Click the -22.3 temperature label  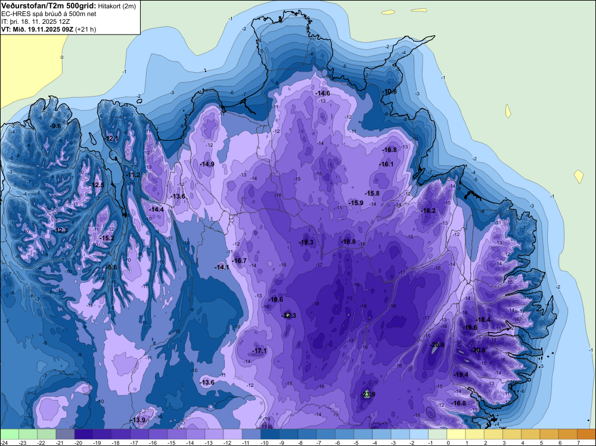(288, 315)
